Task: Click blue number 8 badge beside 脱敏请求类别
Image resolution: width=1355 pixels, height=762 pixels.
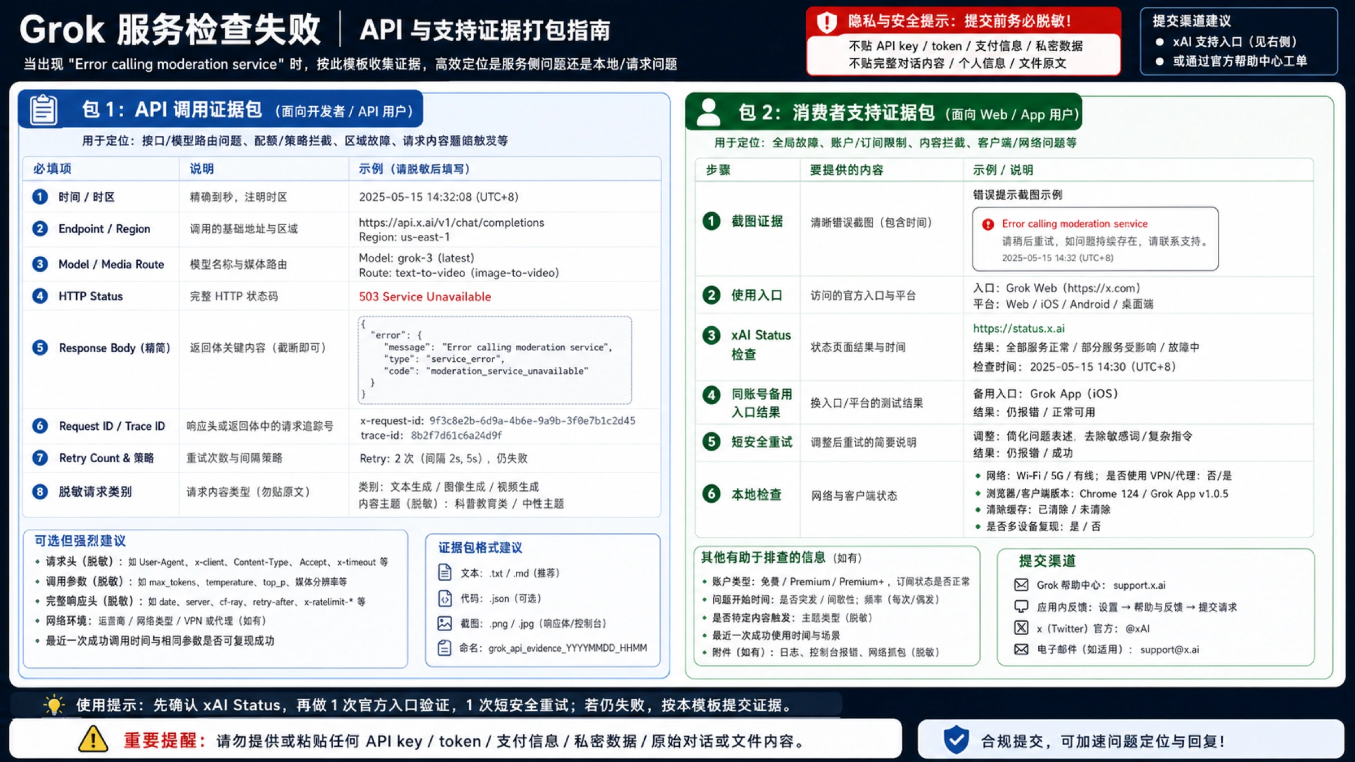Action: 40,492
